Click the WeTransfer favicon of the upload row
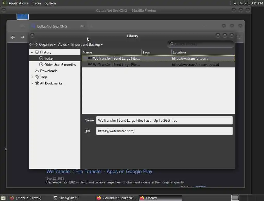The width and height of the screenshot is (264, 201). point(90,64)
